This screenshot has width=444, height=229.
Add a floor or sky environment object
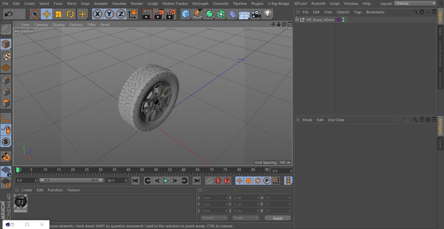pos(244,14)
